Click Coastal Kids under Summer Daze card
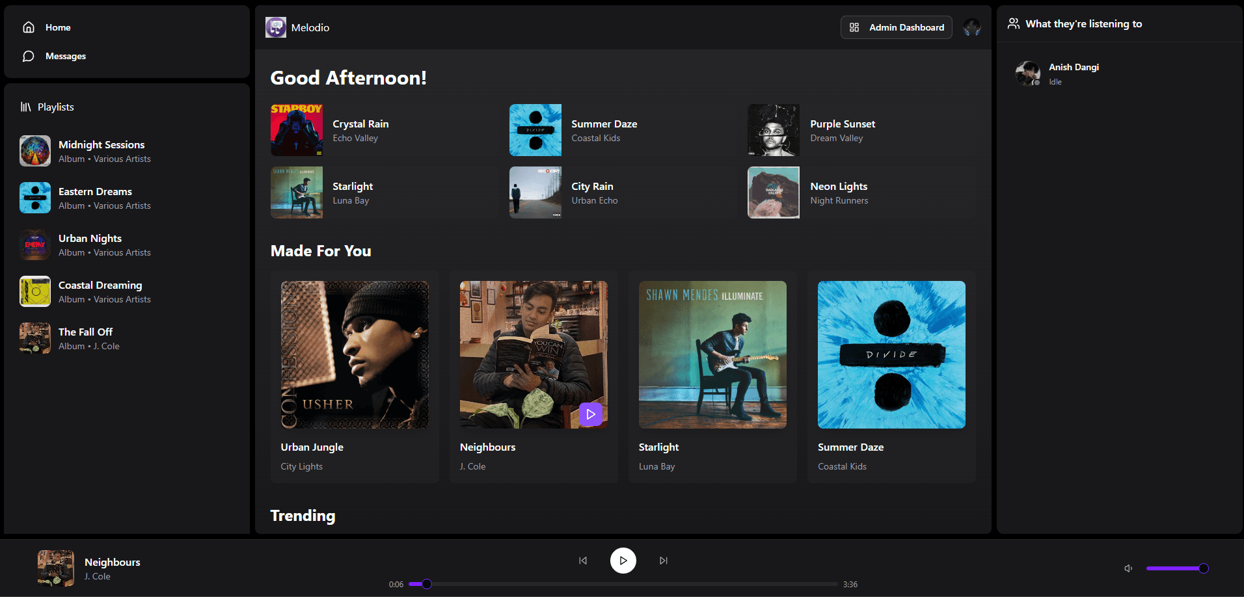 point(842,466)
